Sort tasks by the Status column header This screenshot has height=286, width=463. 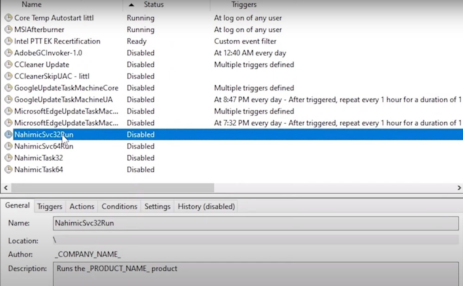coord(154,5)
